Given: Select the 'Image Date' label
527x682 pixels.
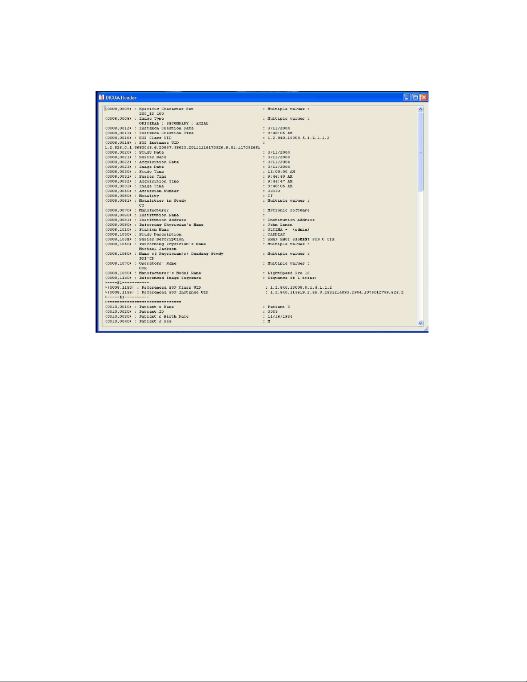Looking at the screenshot, I should pos(151,167).
